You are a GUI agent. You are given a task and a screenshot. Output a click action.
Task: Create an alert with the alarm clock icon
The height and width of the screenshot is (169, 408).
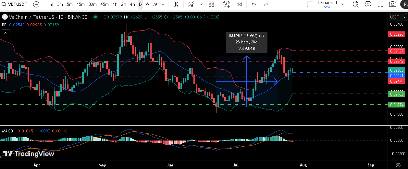227,5
